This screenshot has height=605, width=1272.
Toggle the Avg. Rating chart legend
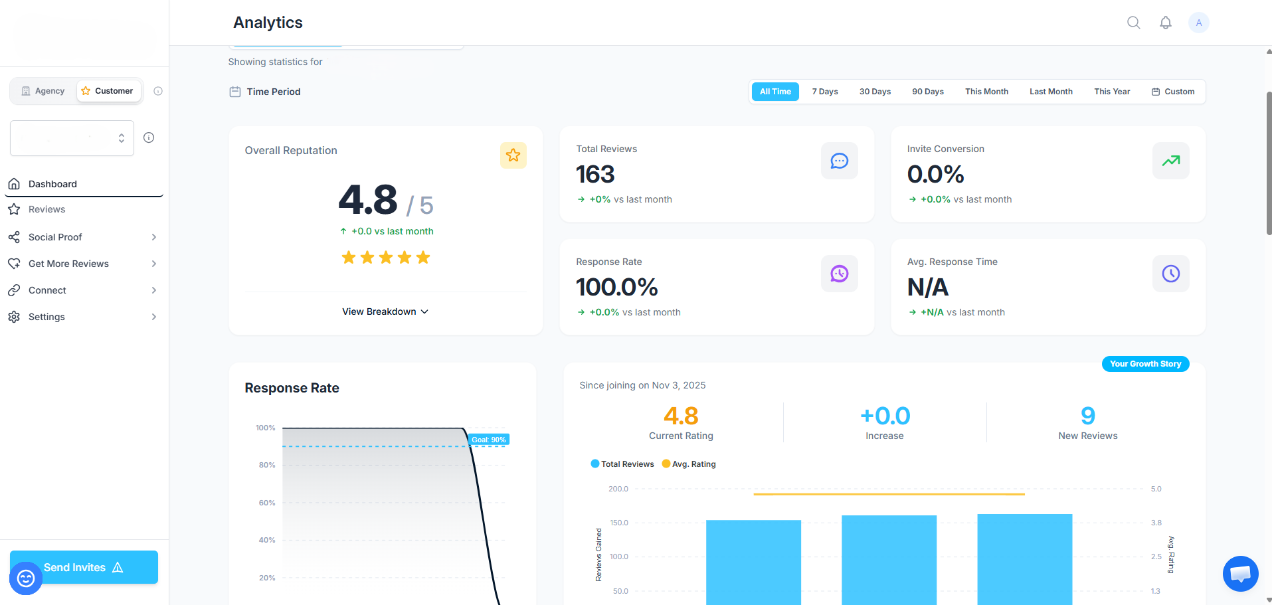(x=689, y=464)
